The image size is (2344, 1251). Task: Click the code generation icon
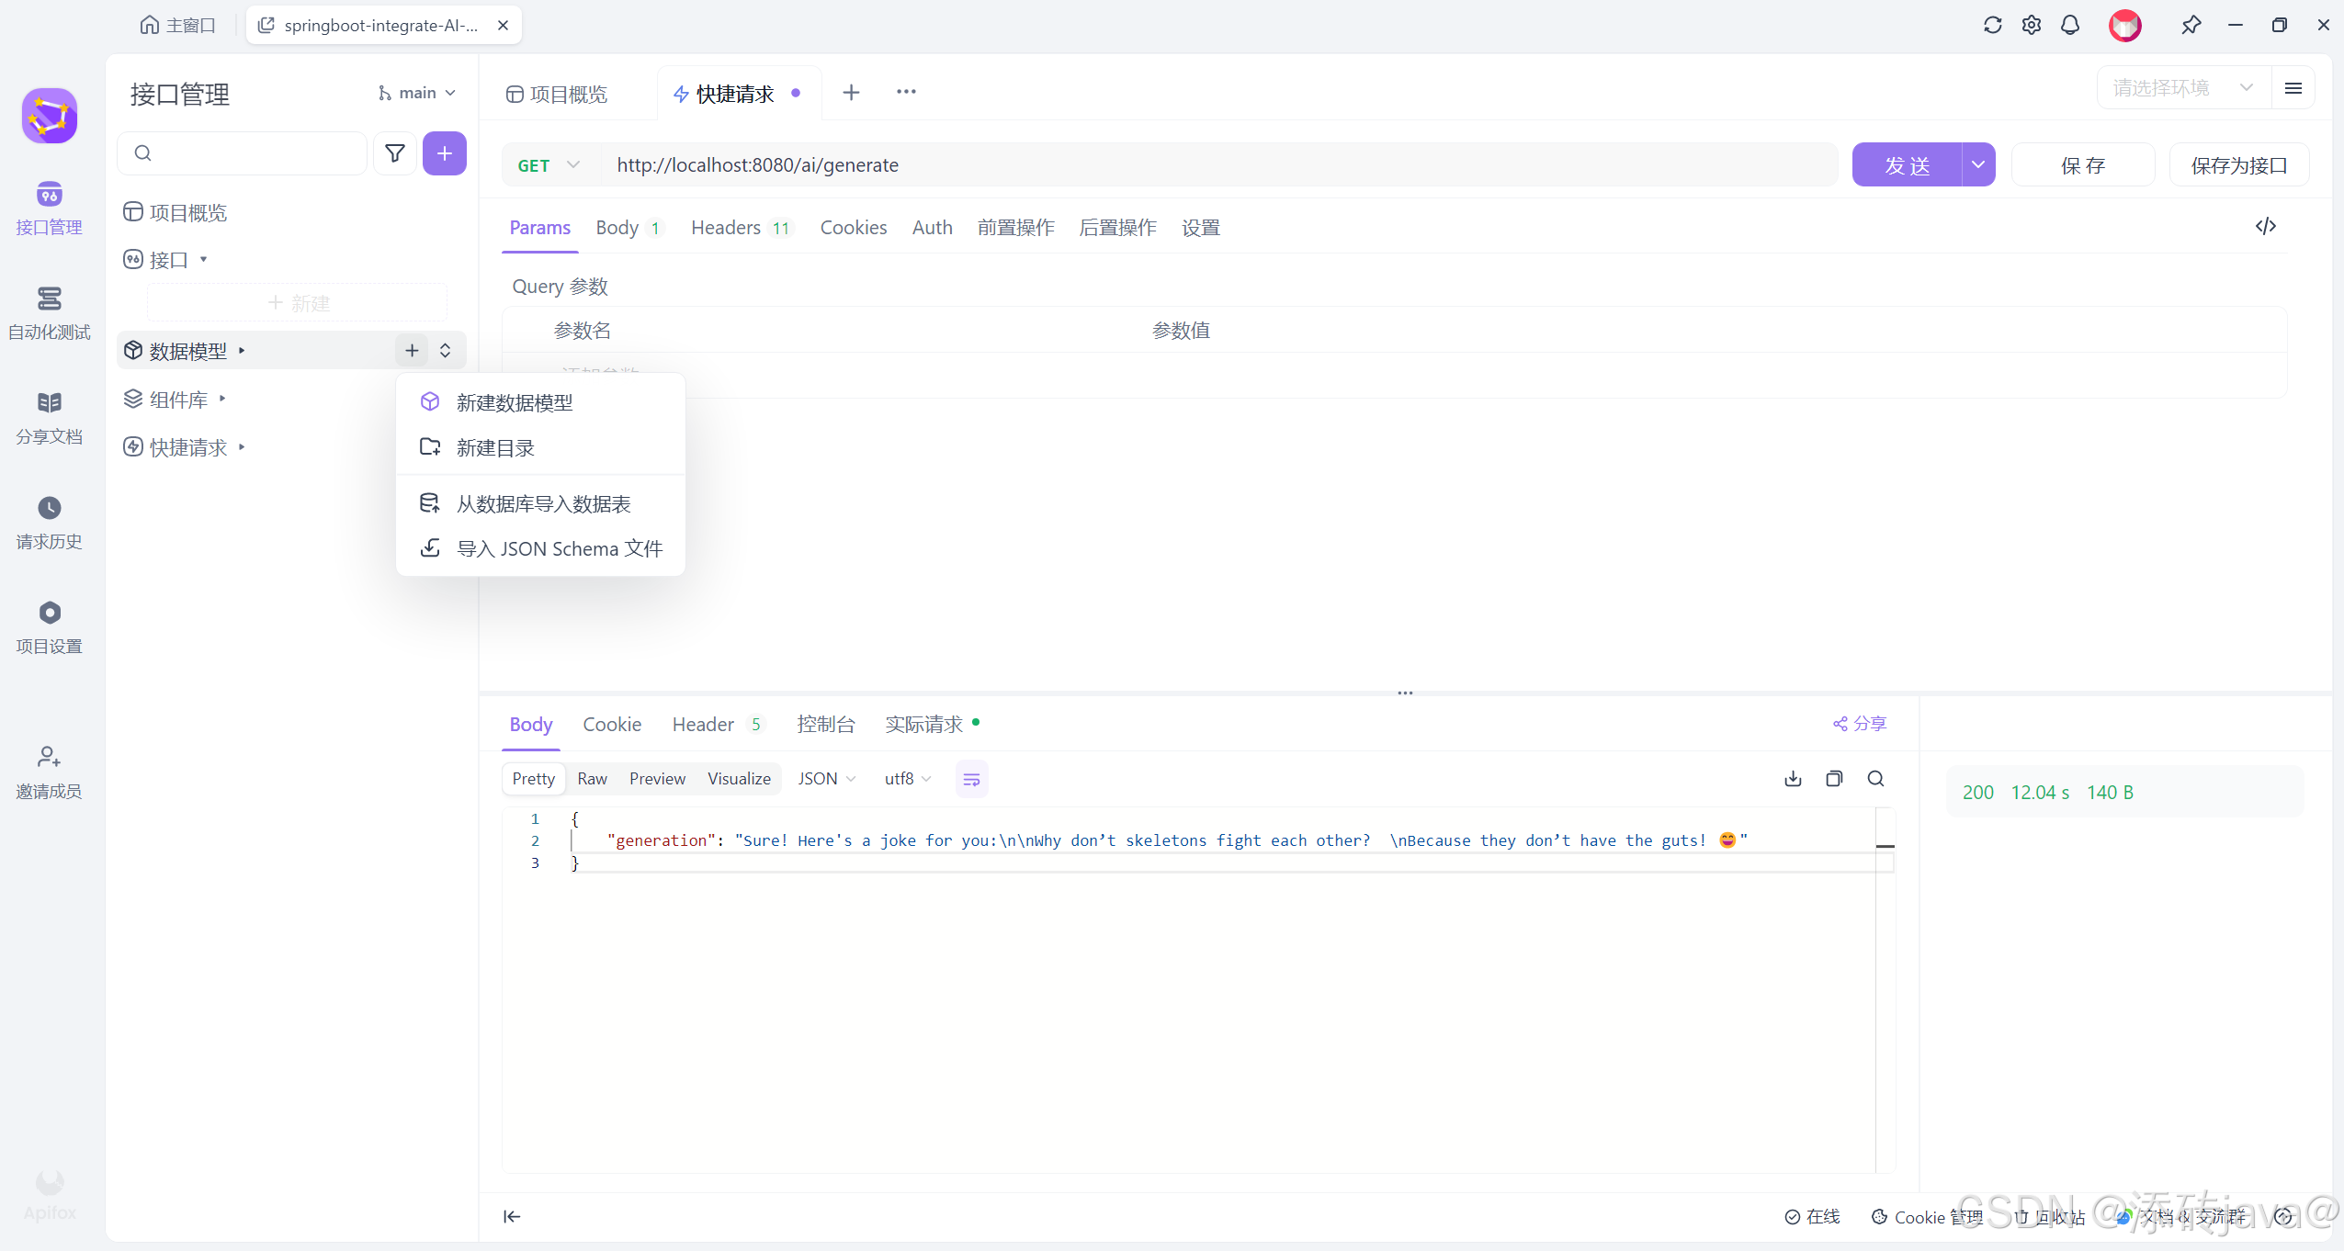pyautogui.click(x=2265, y=227)
